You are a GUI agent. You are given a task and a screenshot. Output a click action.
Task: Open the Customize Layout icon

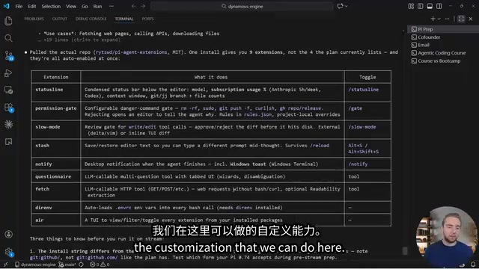click(411, 6)
